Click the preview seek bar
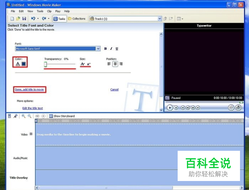 pos(204,103)
